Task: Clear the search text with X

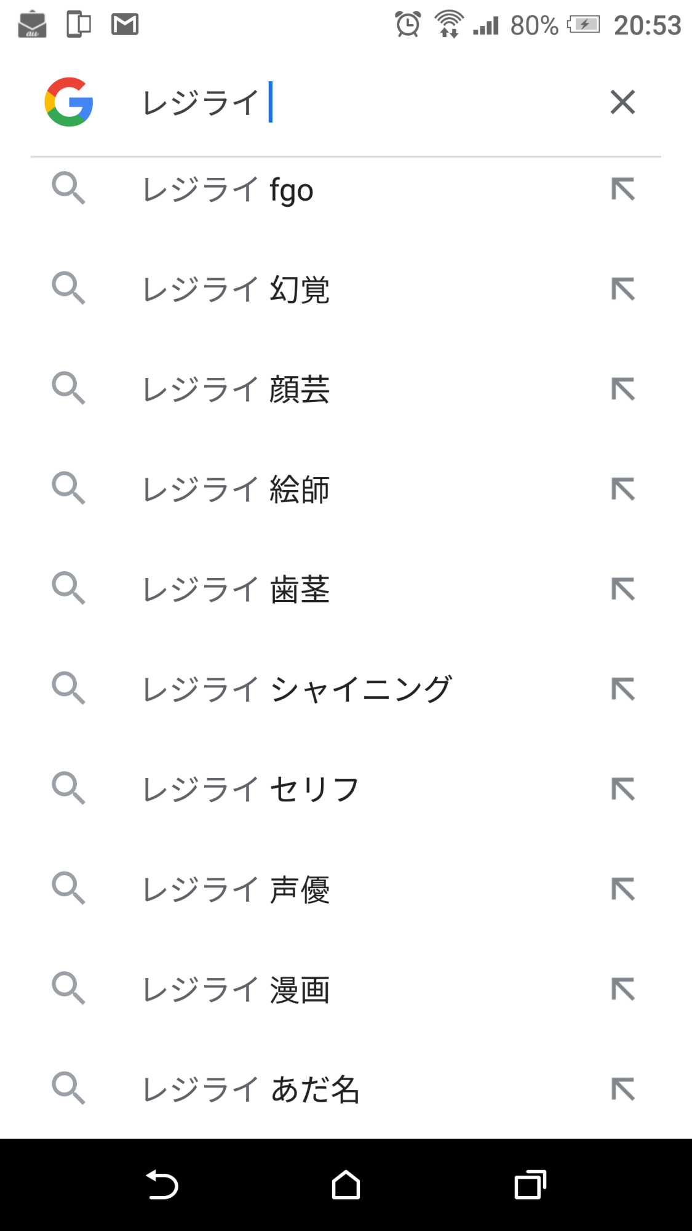Action: (622, 102)
